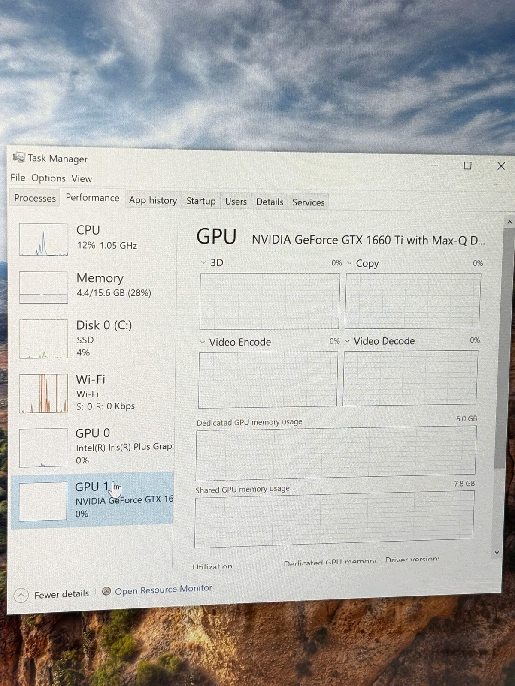Switch to the Processes tab
The height and width of the screenshot is (686, 515).
(35, 198)
